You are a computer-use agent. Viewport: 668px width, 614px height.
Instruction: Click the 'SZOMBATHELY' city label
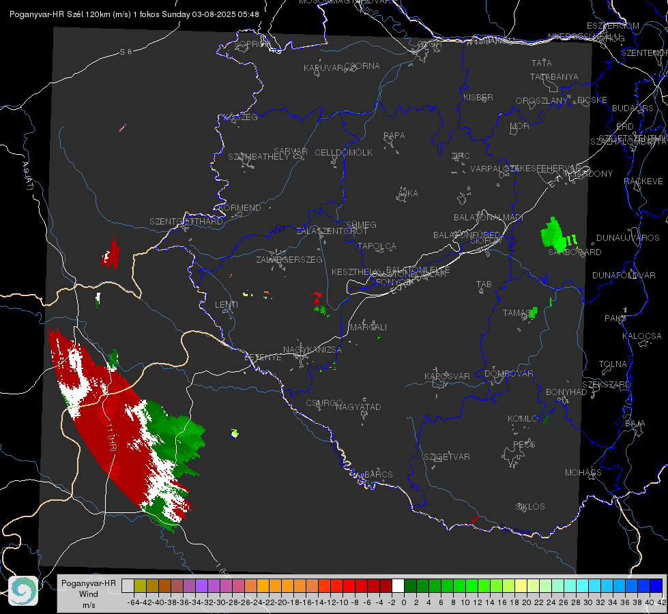point(259,157)
